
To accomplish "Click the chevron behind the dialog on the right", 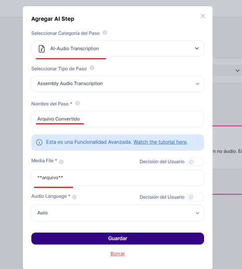I will pyautogui.click(x=238, y=70).
